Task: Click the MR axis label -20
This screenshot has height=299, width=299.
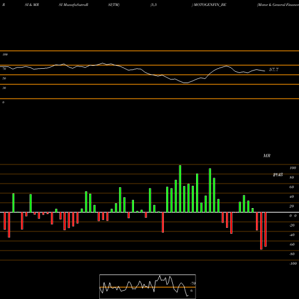Action: click(x=292, y=225)
